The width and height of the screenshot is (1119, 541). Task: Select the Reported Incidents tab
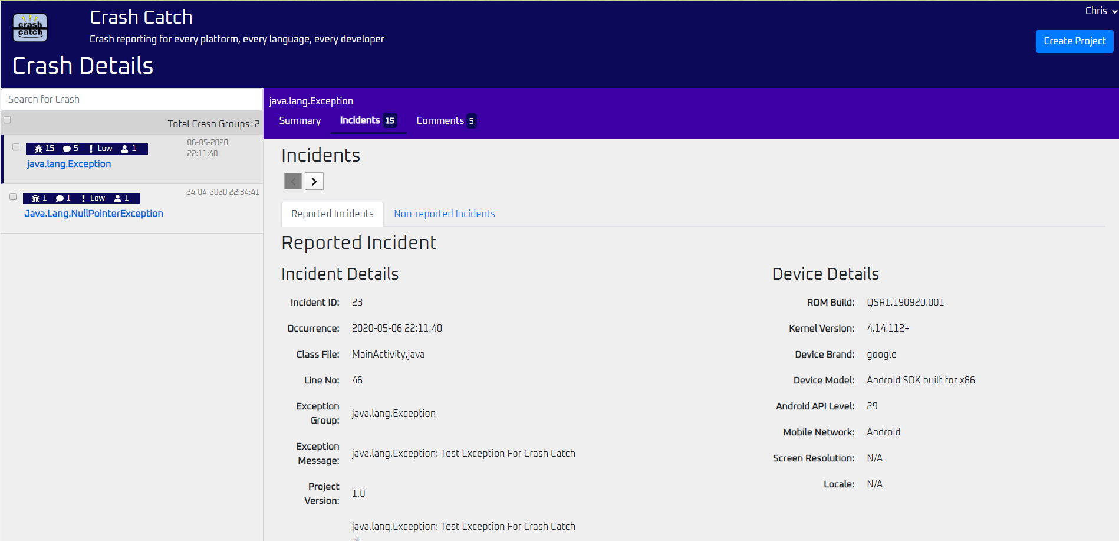[x=333, y=214]
